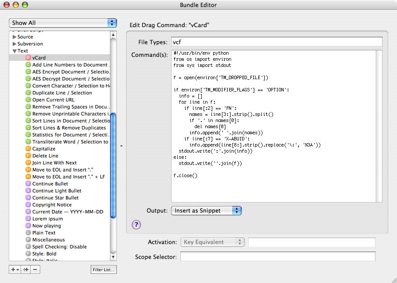Click the duplicate item double-plus button
The height and width of the screenshot is (283, 397).
pos(25,269)
